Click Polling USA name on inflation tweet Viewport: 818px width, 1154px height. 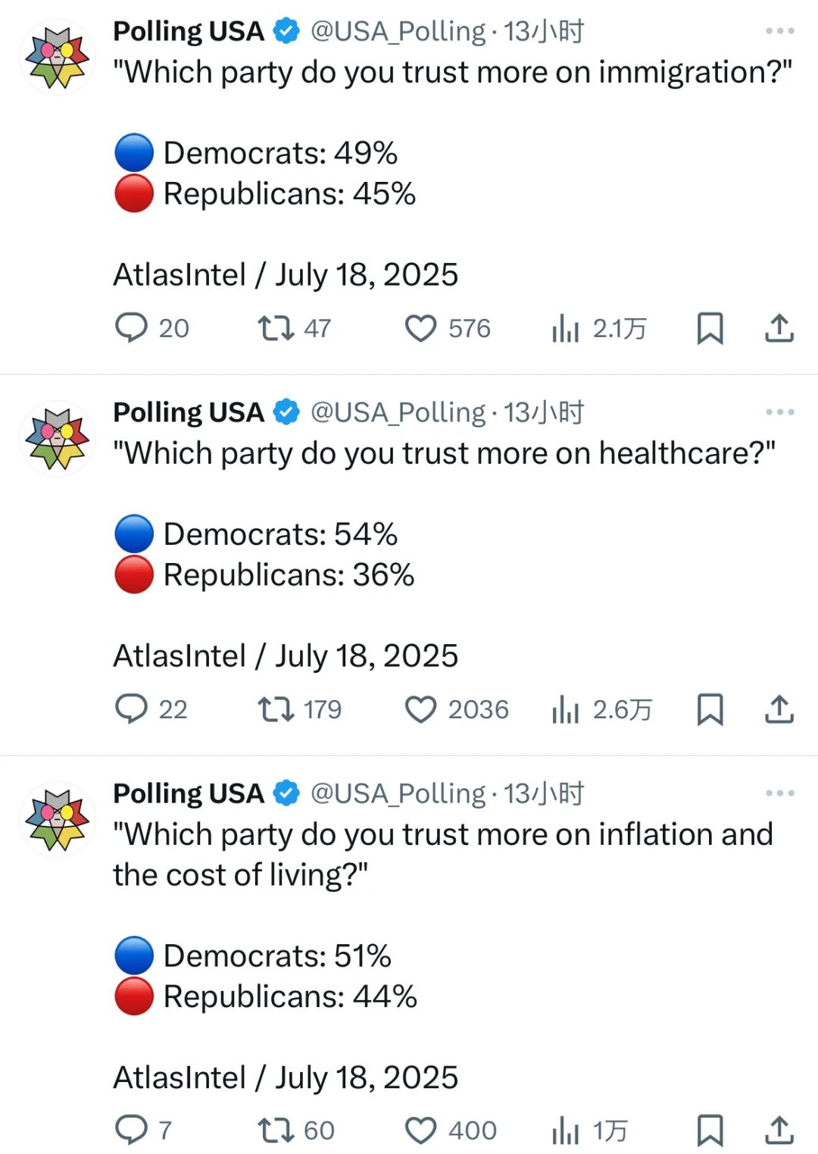[x=189, y=793]
